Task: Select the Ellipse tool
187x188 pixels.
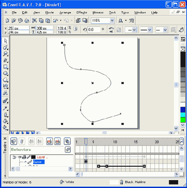Action: pyautogui.click(x=6, y=73)
